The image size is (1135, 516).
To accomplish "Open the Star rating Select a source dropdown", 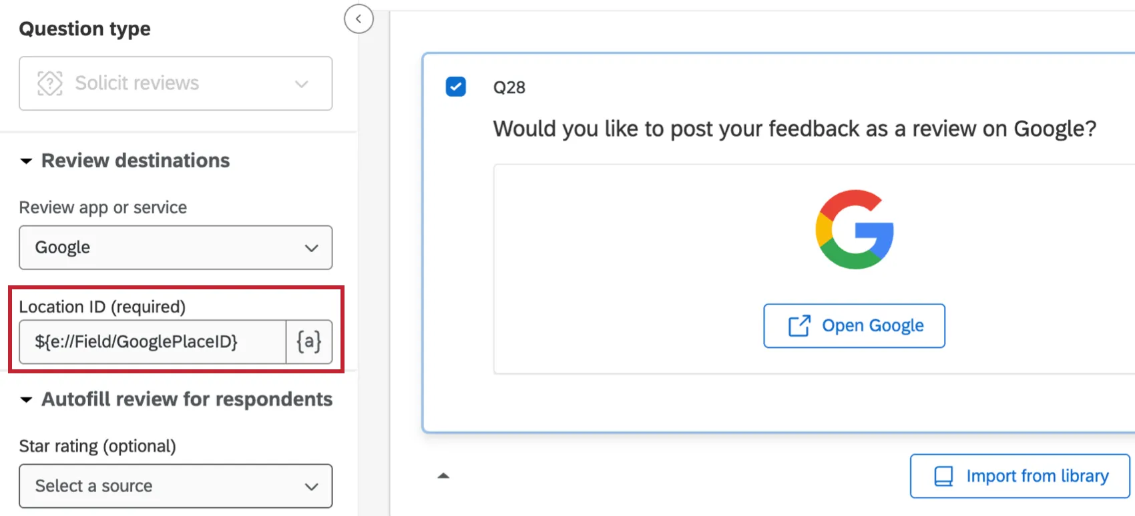I will point(176,486).
